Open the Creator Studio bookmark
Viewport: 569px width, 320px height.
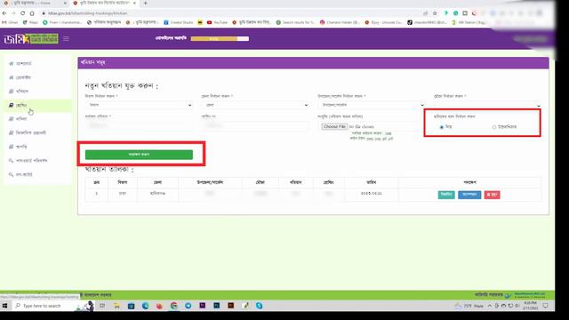coord(179,22)
